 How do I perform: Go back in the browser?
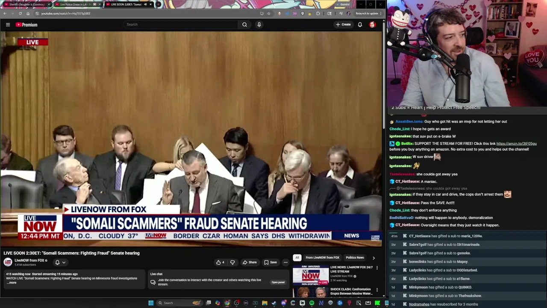click(x=5, y=14)
